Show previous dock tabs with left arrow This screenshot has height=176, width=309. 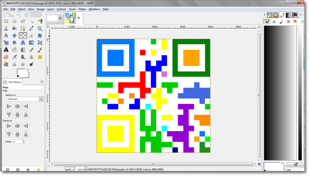point(264,15)
